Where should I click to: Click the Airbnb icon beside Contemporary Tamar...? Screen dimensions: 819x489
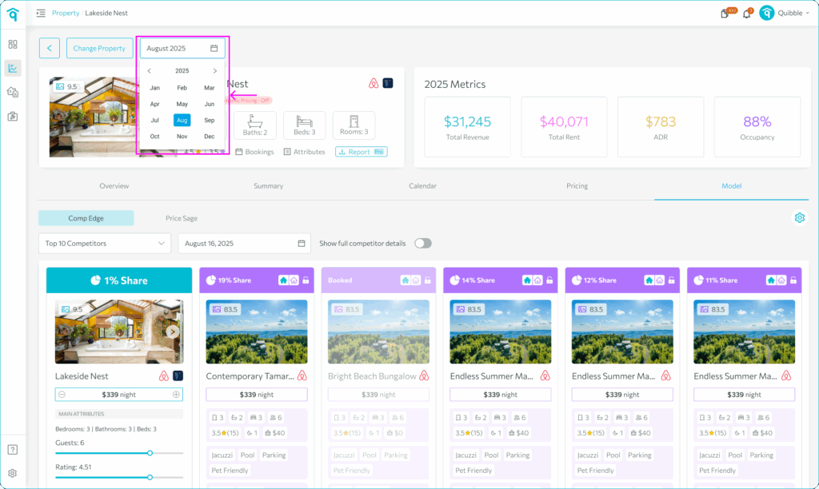pos(302,376)
